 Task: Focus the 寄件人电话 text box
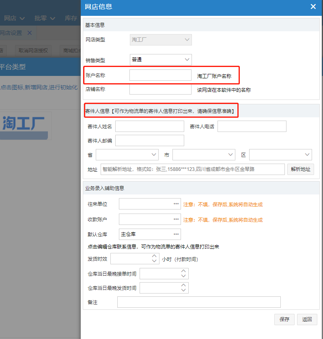tap(252, 126)
